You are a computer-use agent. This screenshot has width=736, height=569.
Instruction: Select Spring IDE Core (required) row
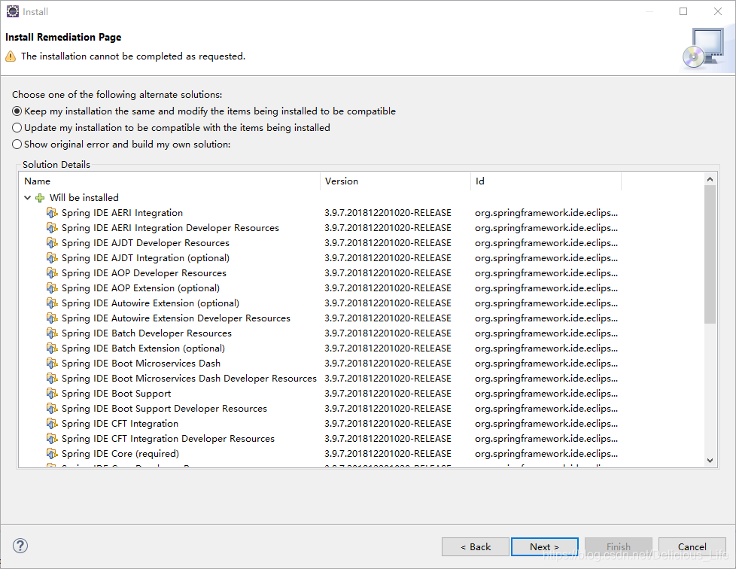point(120,453)
